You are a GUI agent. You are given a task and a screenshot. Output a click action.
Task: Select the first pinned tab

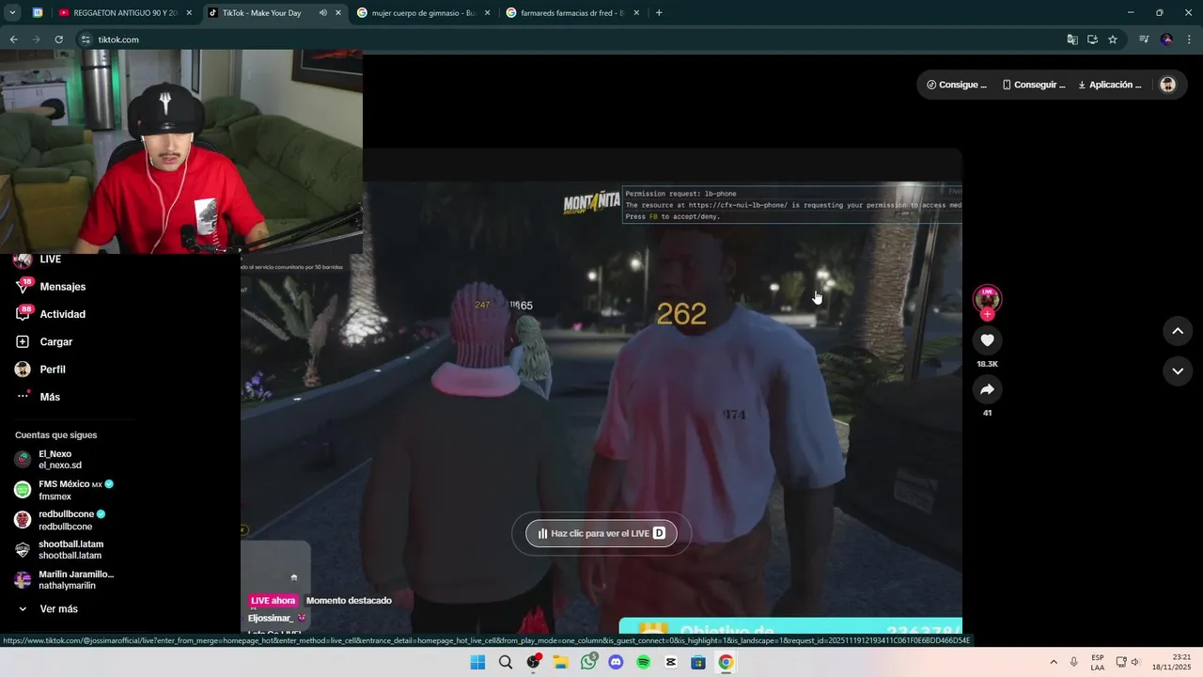pos(38,13)
